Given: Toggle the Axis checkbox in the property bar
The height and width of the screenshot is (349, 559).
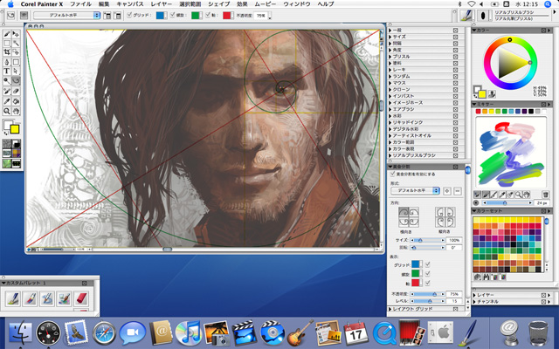Looking at the screenshot, I should pos(208,15).
